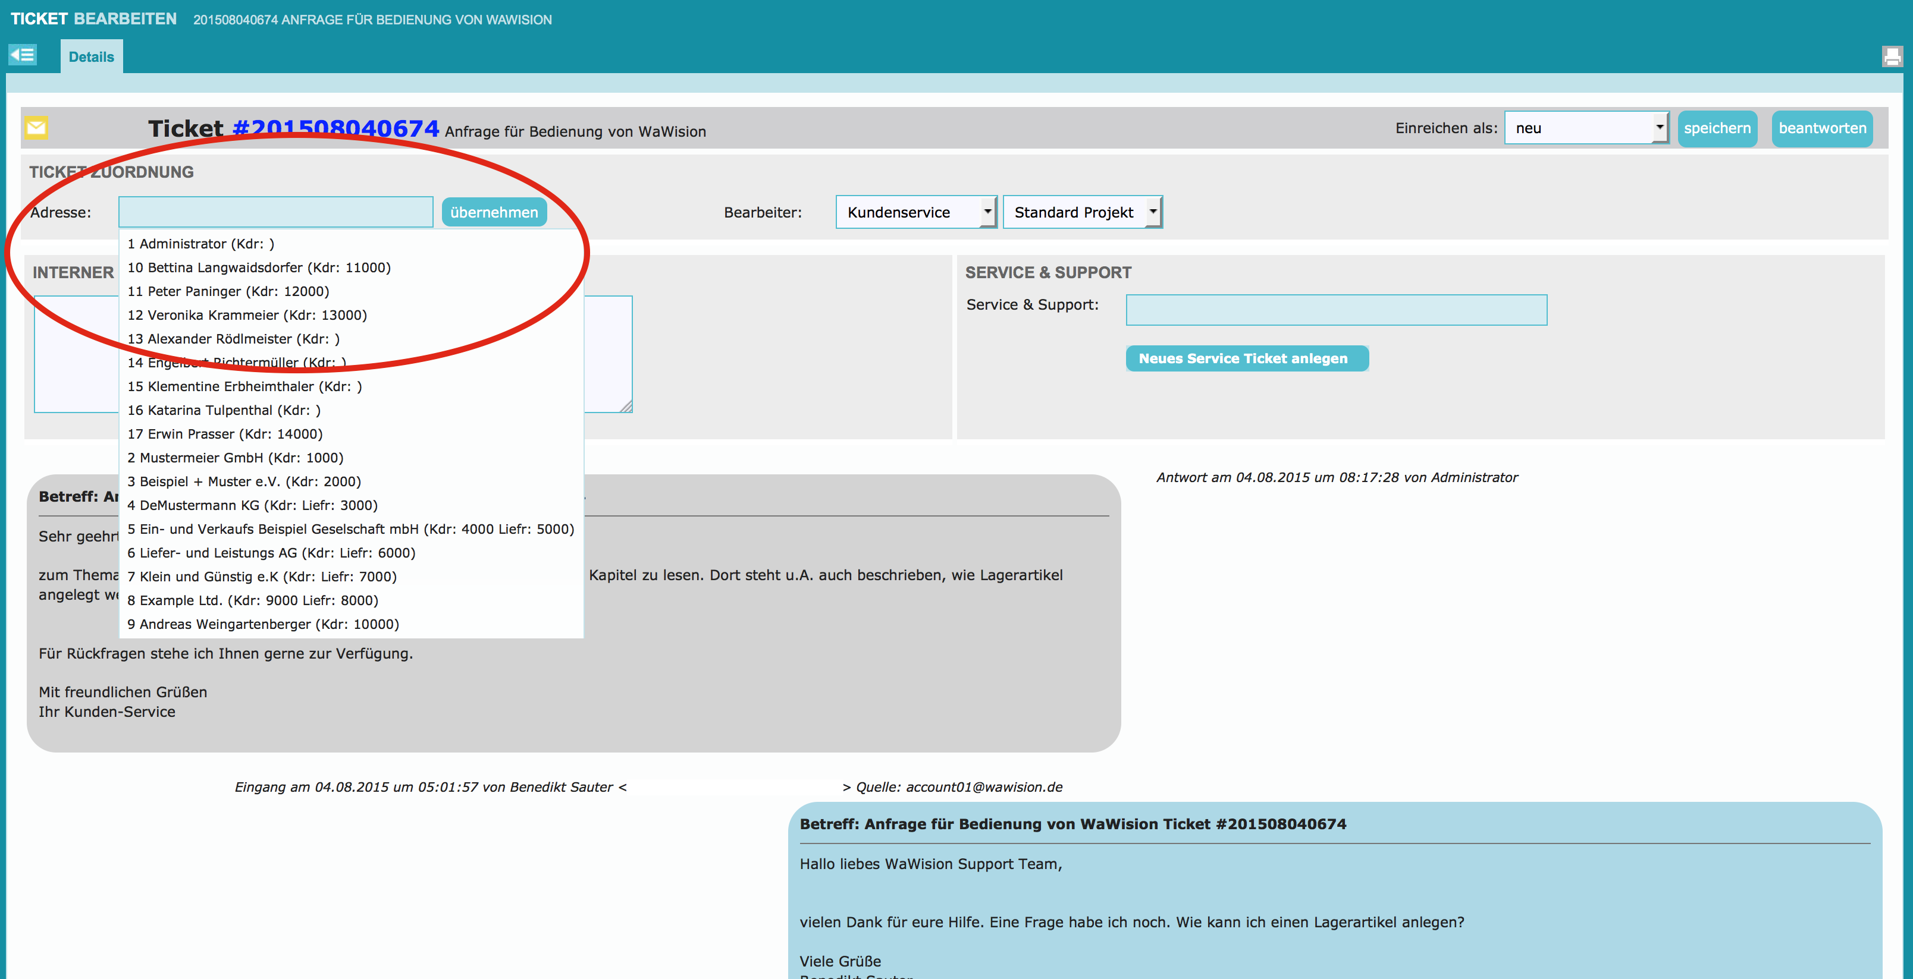
Task: Click the printer icon at top right
Action: coord(1892,56)
